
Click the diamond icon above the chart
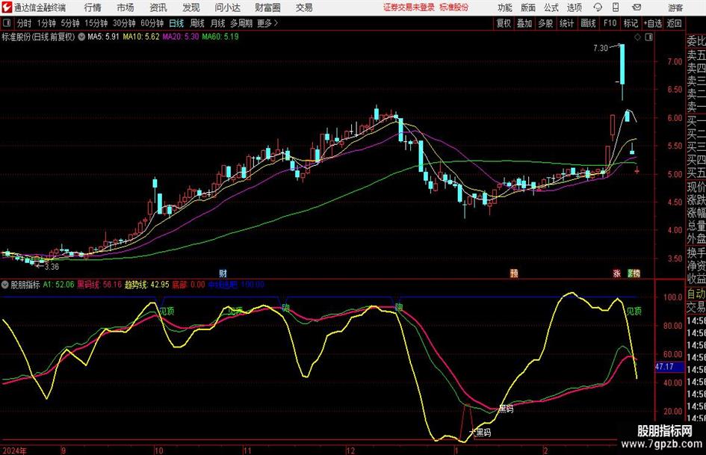[637, 37]
